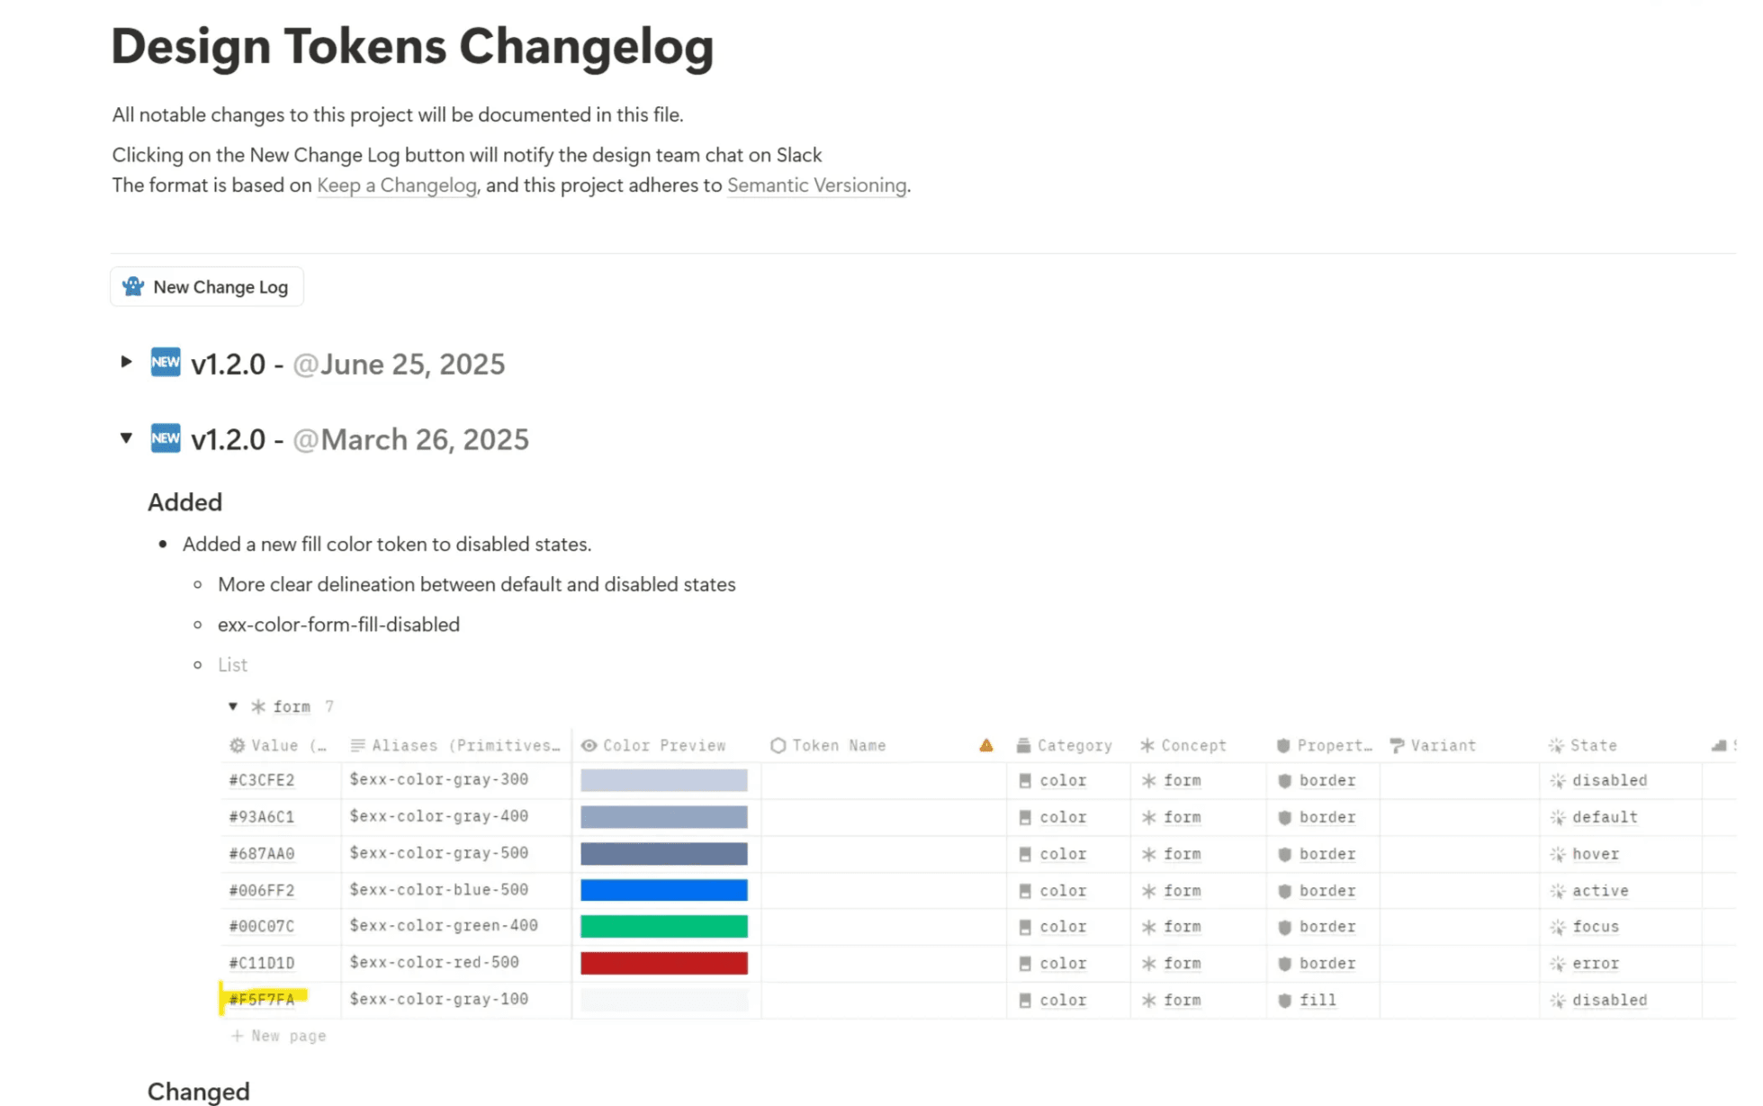Click the gear icon in Value column header

point(237,745)
